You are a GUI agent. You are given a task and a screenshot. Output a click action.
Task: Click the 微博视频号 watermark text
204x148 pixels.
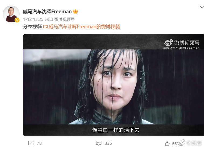coord(187,43)
